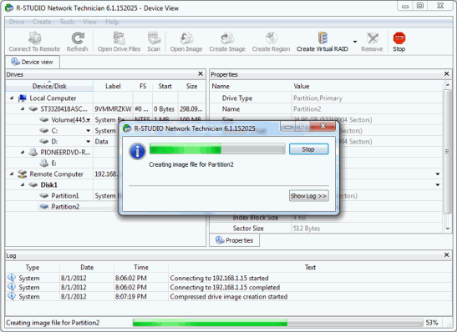Select the Properties tab below the properties list
This screenshot has width=457, height=332.
(x=234, y=240)
